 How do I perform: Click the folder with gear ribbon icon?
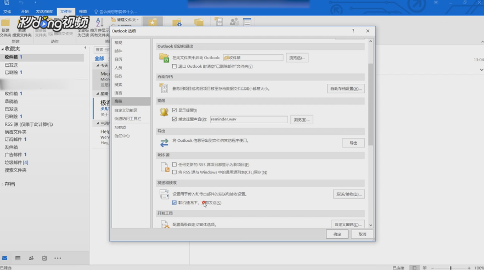(x=177, y=22)
